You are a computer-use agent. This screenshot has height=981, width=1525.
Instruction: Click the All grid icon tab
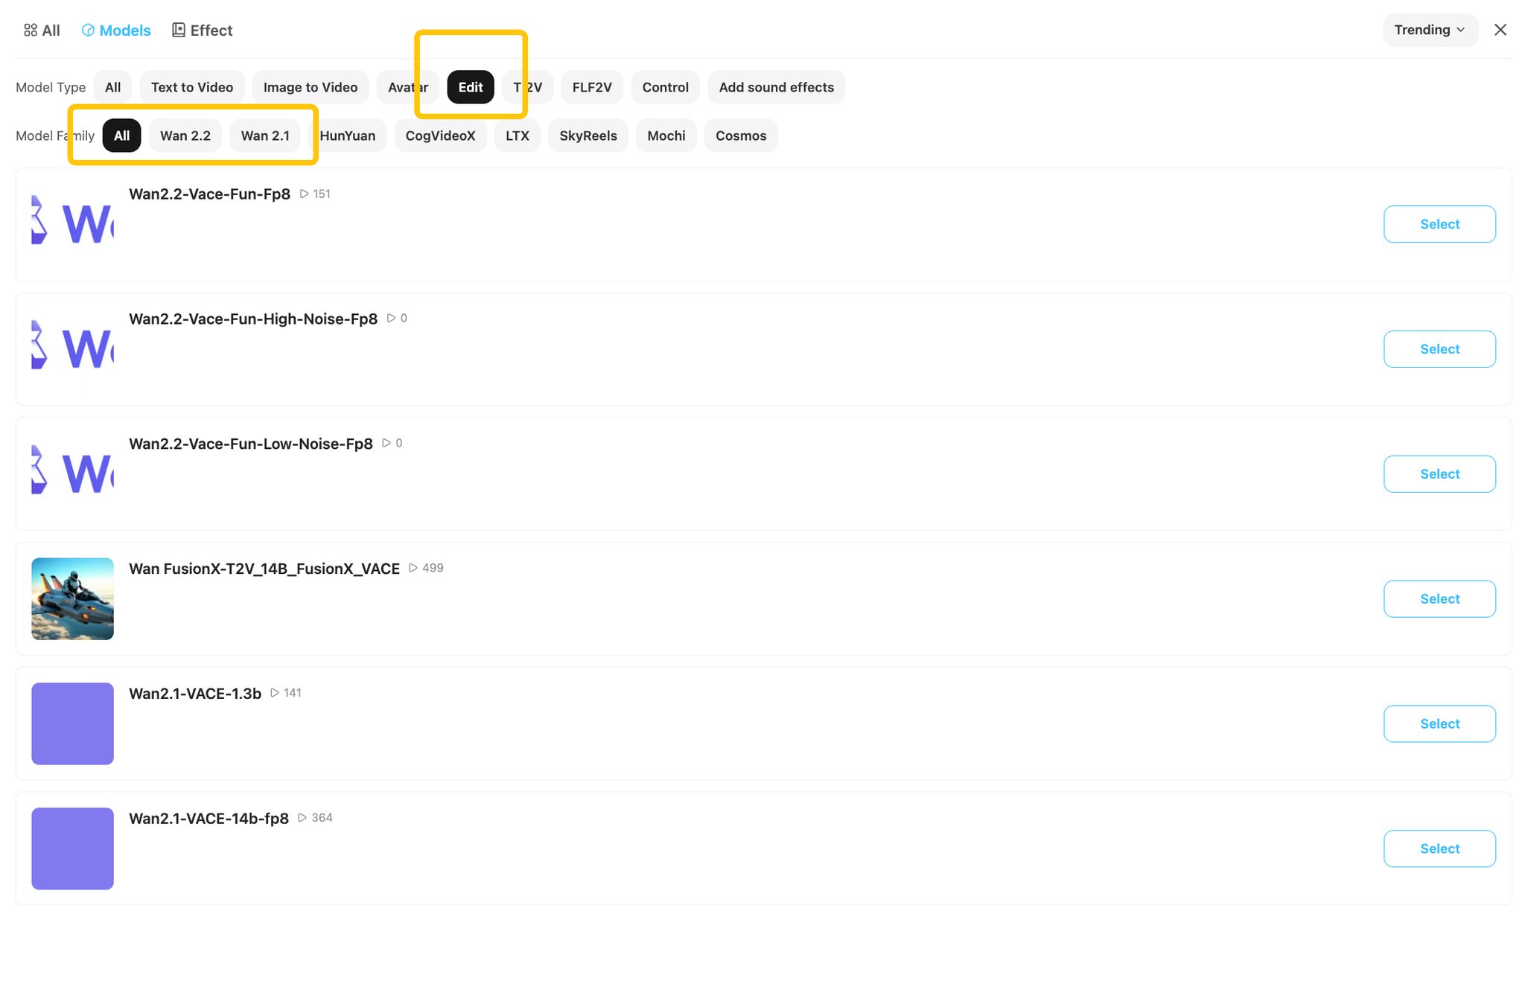pos(41,31)
